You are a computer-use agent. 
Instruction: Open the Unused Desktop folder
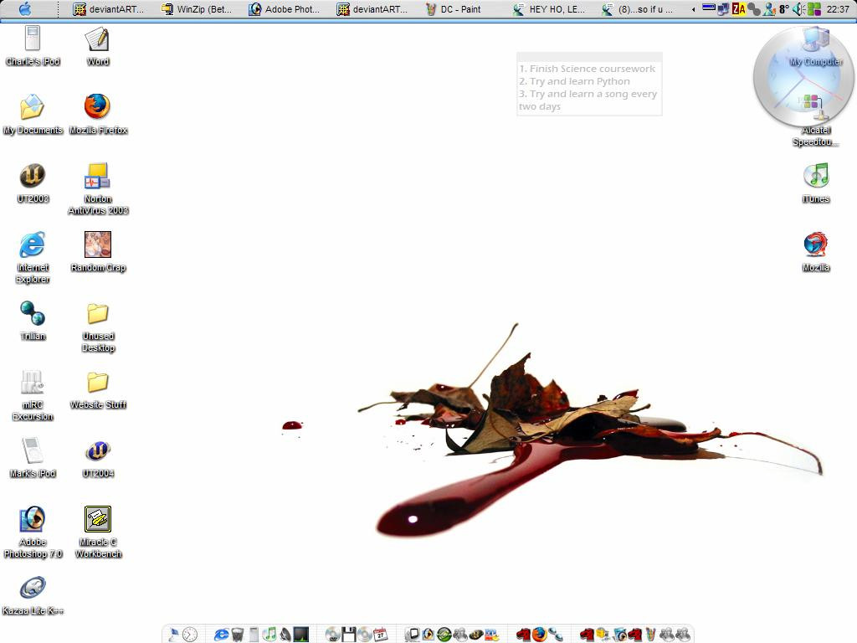98,327
